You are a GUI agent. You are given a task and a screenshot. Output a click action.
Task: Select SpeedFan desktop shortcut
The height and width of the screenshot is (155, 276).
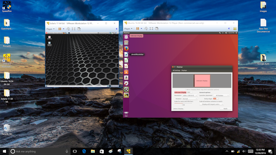(x=7, y=7)
